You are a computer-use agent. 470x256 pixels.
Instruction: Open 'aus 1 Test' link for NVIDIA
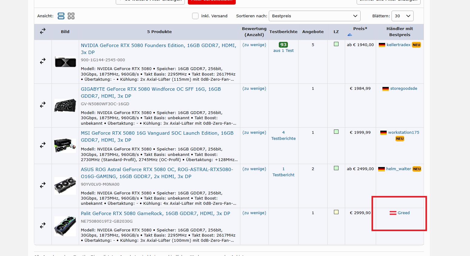283,51
